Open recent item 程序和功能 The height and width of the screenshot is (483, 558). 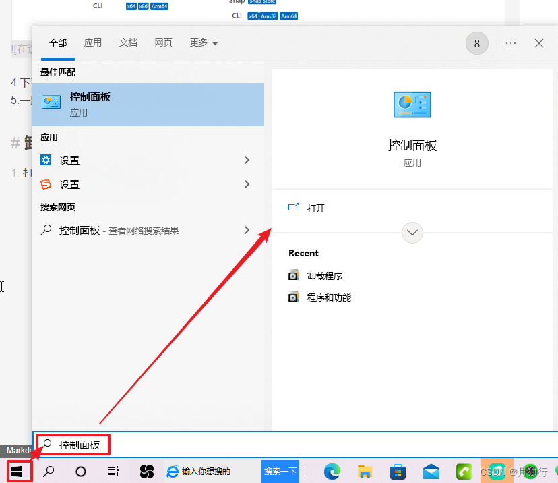click(329, 297)
